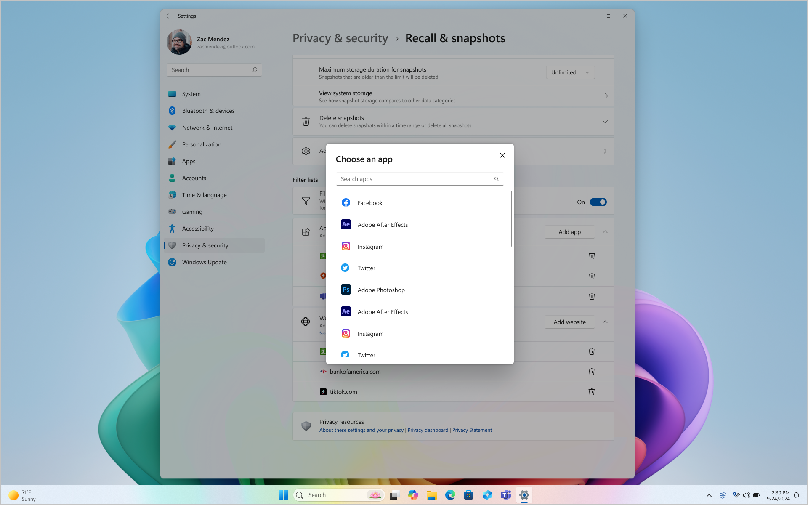Select Bluetooth & devices menu item
The height and width of the screenshot is (505, 808).
[207, 111]
